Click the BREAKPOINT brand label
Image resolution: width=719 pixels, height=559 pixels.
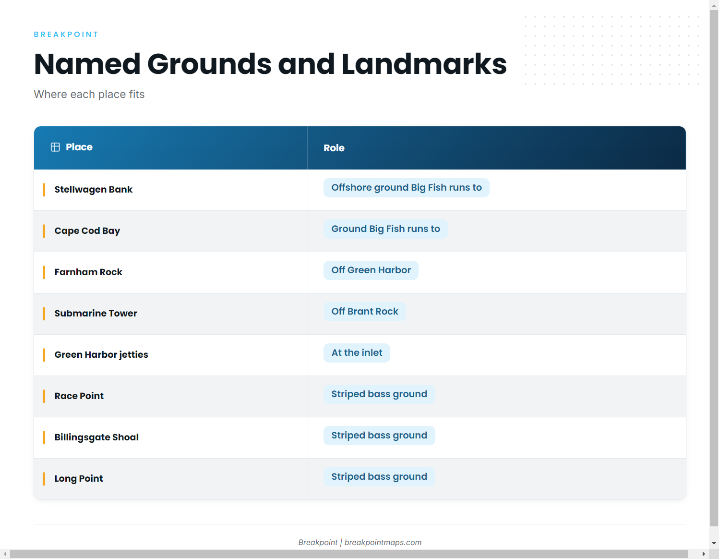(66, 35)
